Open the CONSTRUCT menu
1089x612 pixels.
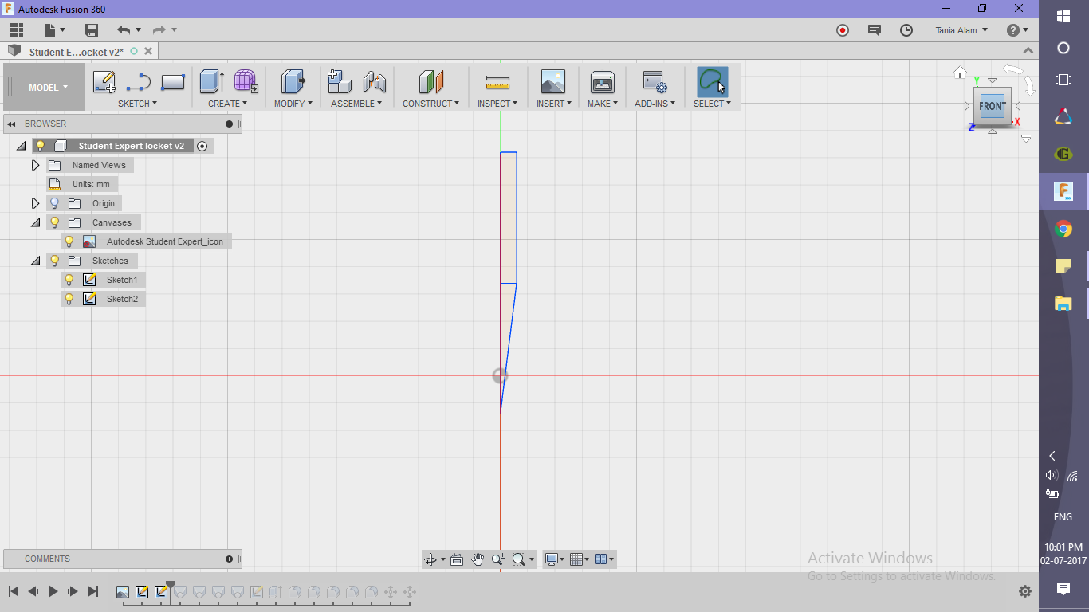click(x=430, y=104)
